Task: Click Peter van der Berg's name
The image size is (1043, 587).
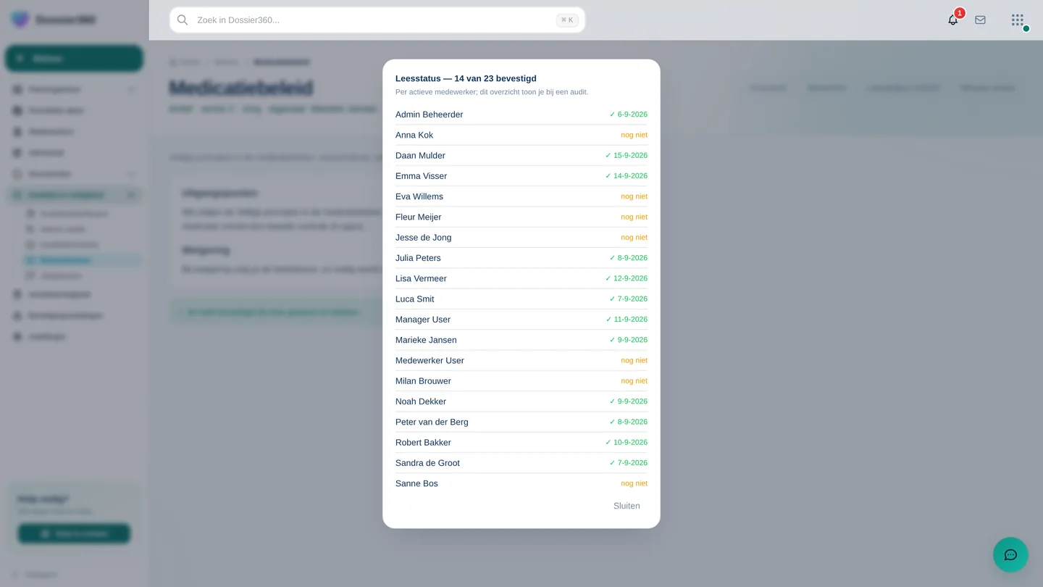Action: click(432, 422)
